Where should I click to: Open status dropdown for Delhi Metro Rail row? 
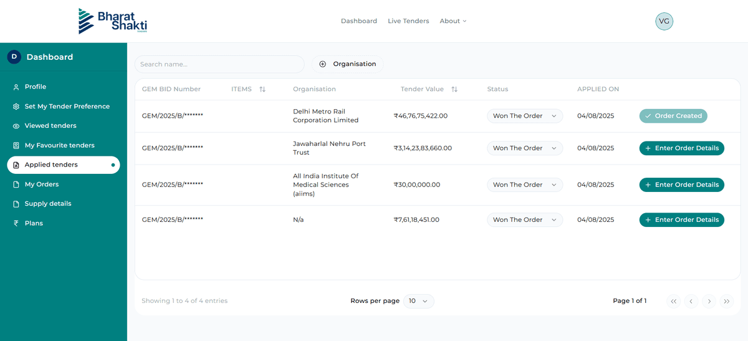coord(524,116)
